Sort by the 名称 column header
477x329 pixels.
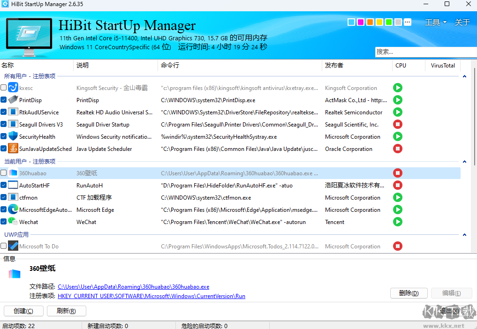(37, 65)
